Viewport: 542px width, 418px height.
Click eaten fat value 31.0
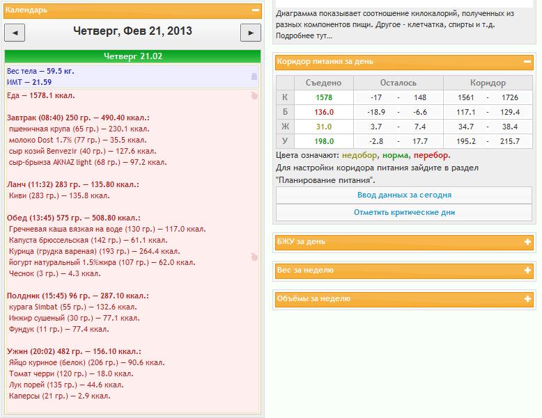[324, 127]
